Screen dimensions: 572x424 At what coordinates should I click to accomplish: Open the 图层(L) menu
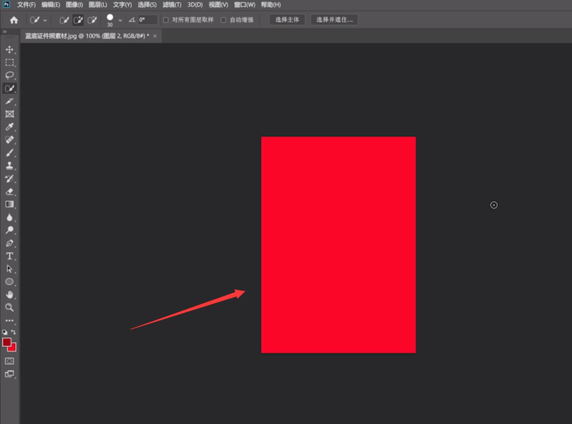click(x=98, y=4)
